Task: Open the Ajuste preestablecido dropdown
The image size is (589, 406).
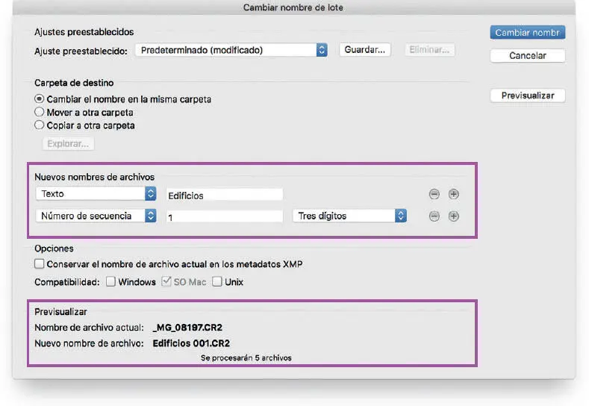Action: (231, 50)
